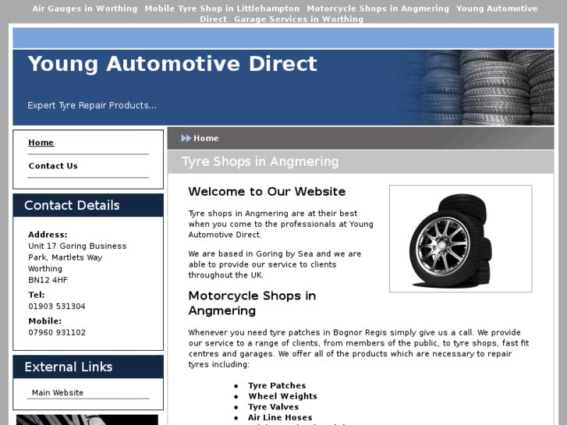This screenshot has width=567, height=425.
Task: Click the Tyre Valves list item
Action: click(x=274, y=407)
